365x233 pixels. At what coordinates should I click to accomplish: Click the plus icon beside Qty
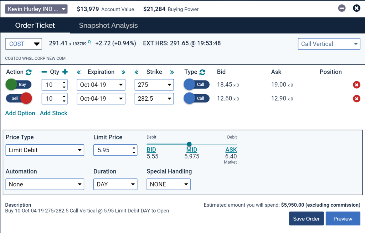tap(65, 72)
